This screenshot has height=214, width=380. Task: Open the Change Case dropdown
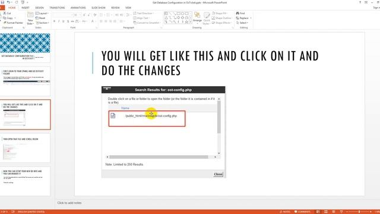pyautogui.click(x=84, y=21)
